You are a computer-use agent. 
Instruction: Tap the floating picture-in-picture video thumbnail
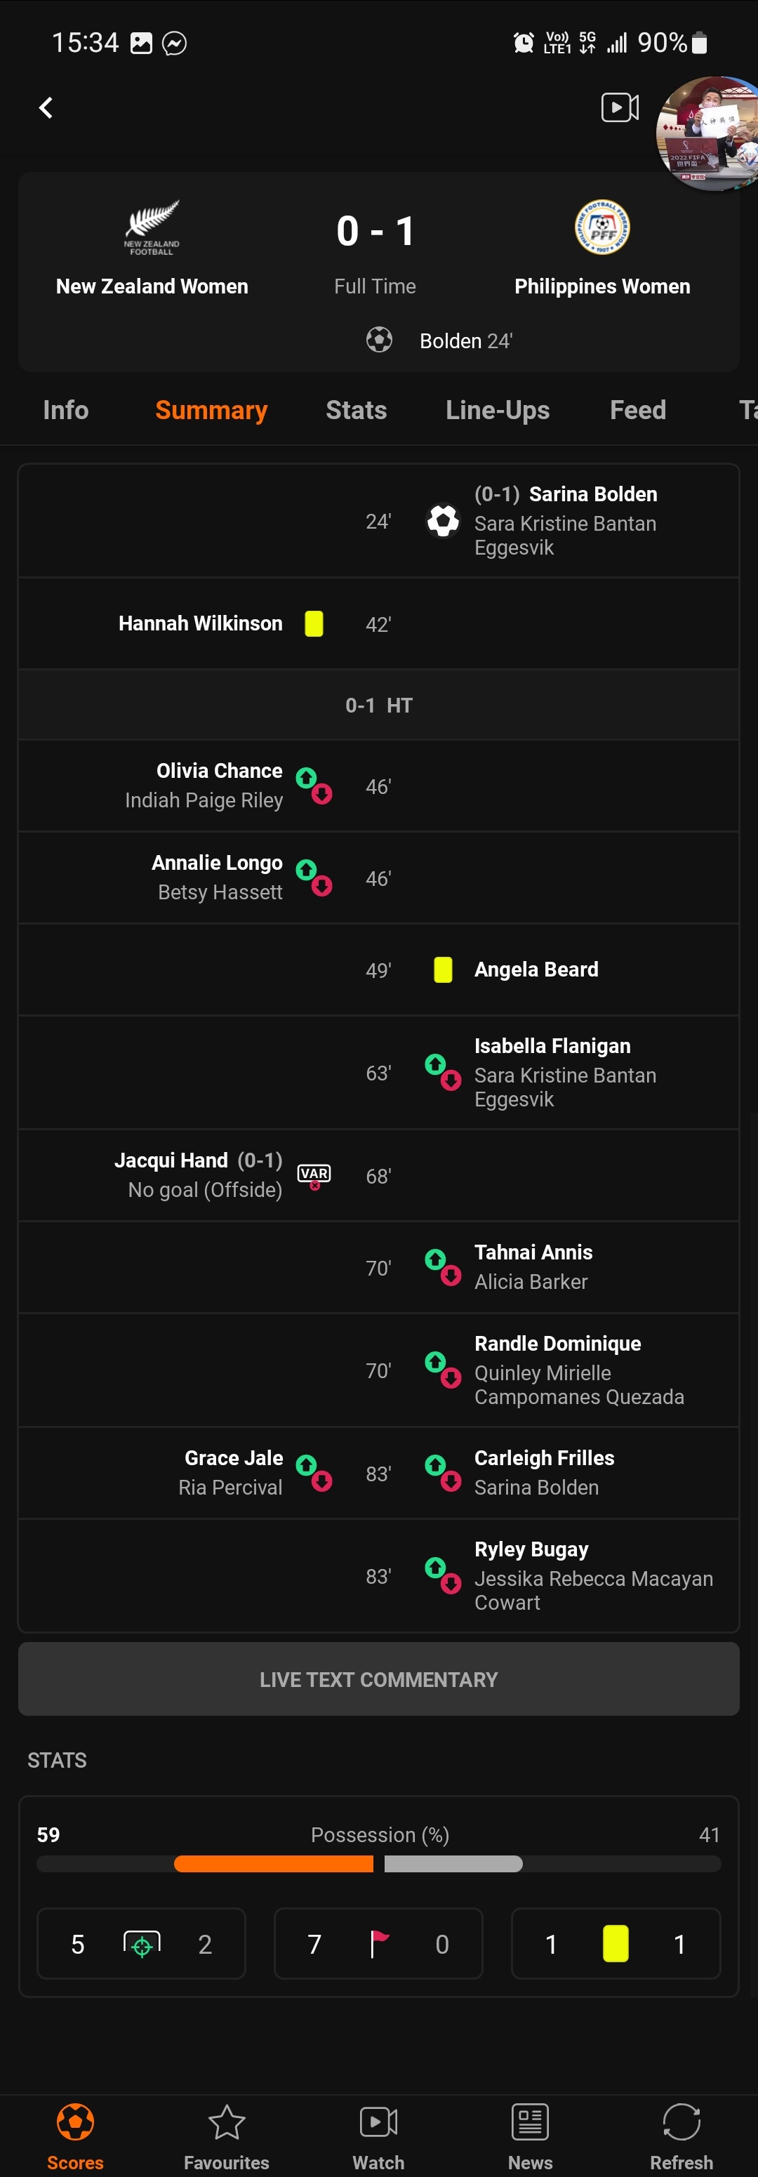pos(708,133)
